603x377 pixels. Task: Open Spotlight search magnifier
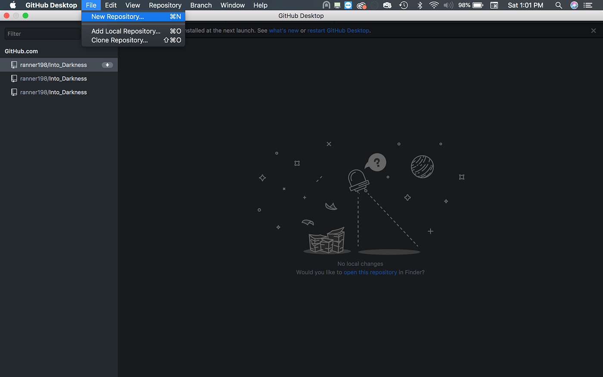coord(559,5)
